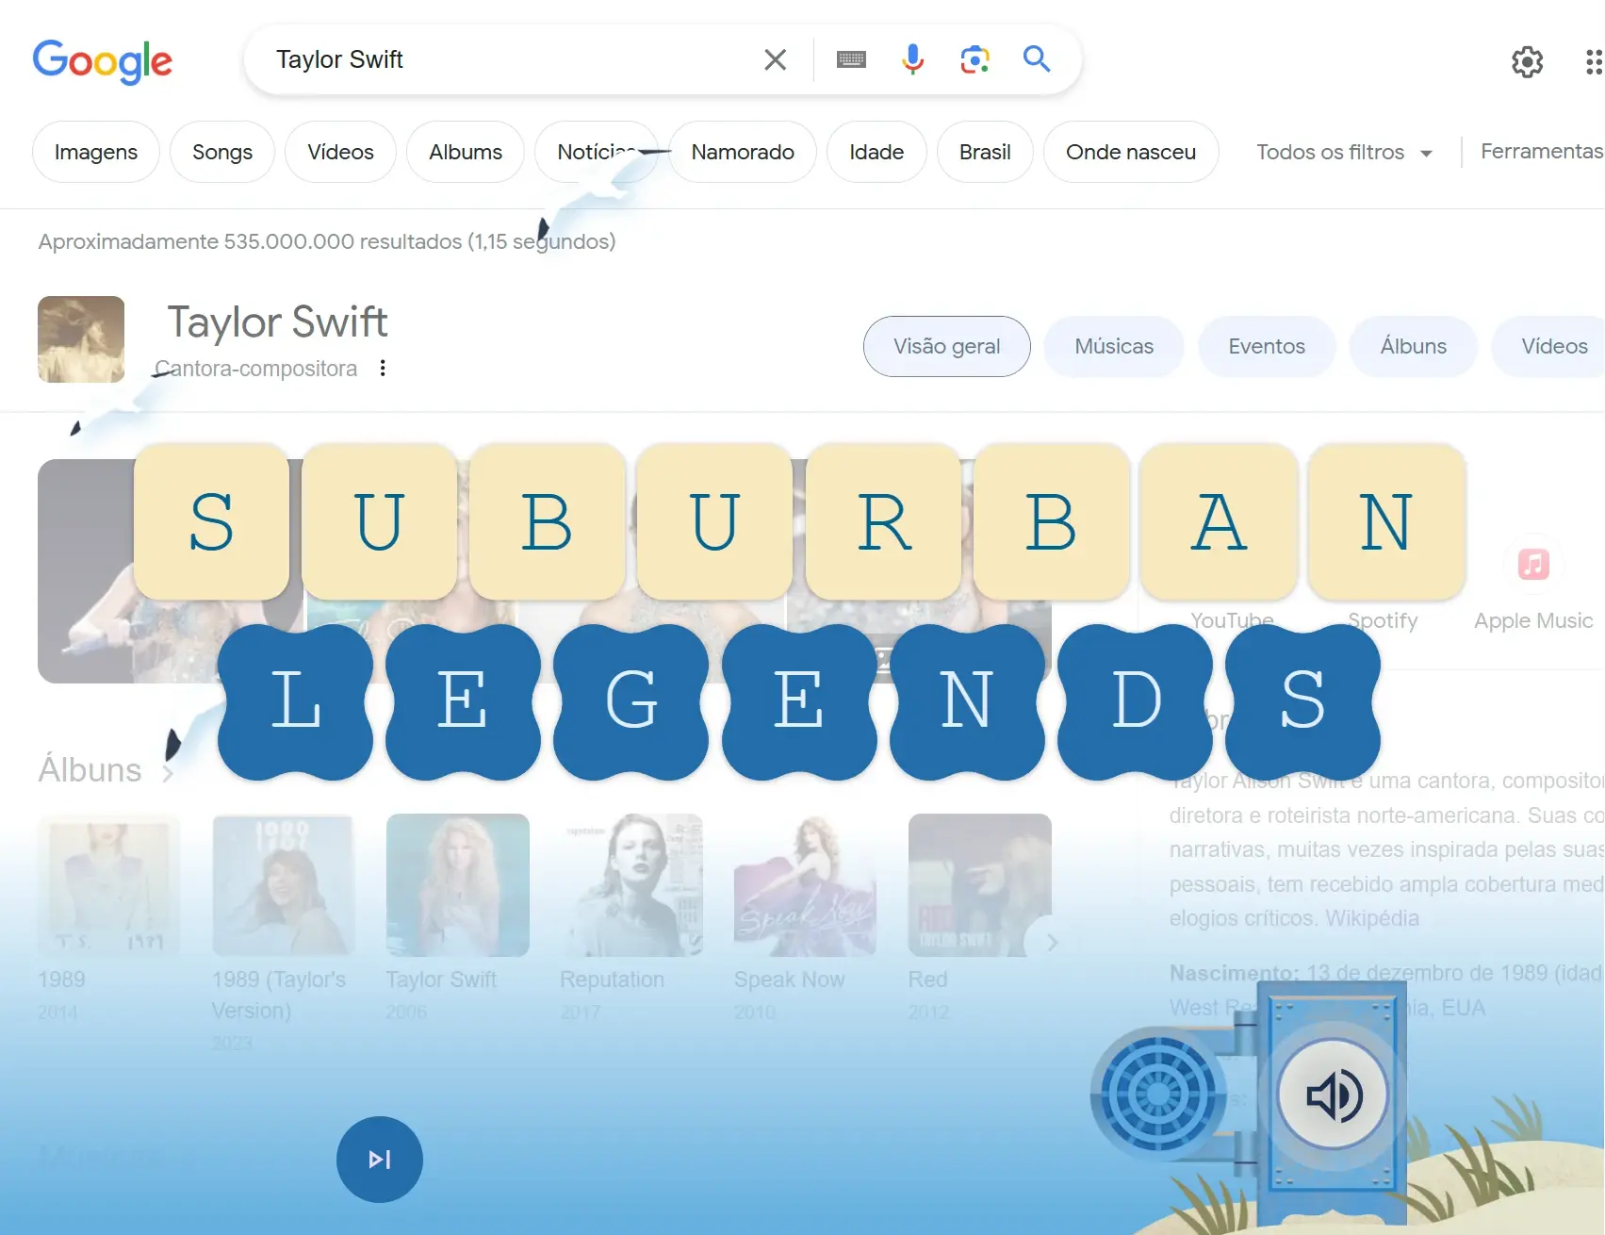Select the Songs filter chip

(x=222, y=152)
